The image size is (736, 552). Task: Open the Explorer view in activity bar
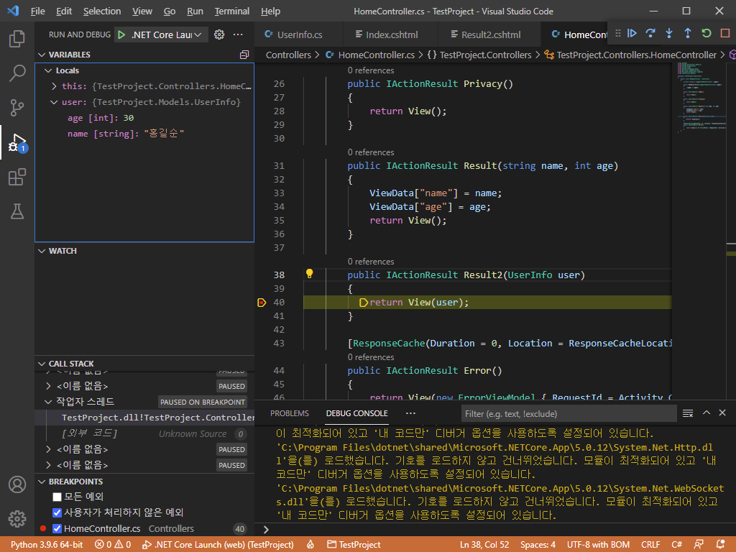coord(17,39)
